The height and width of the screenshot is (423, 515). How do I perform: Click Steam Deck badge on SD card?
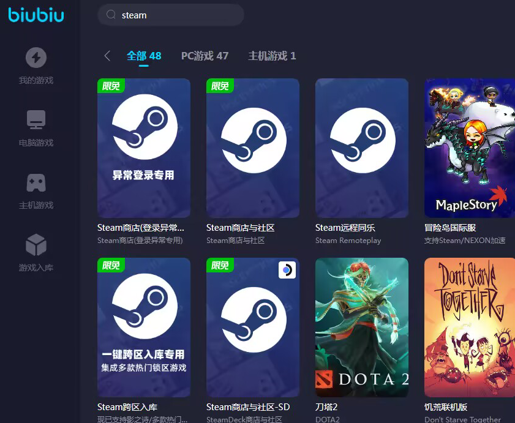point(287,270)
